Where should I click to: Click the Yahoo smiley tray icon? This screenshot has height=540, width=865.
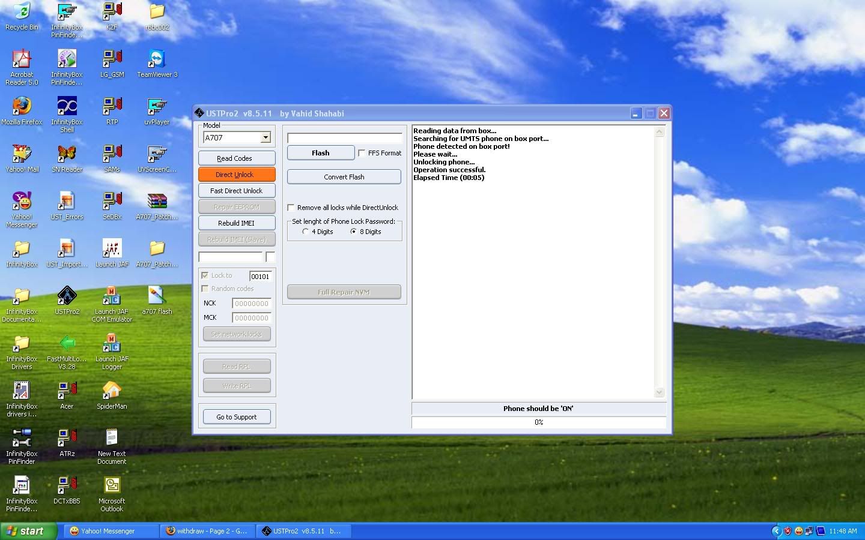tap(798, 531)
